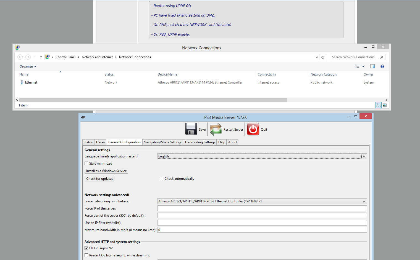This screenshot has width=420, height=260.
Task: Open the view options dropdown arrow
Action: 363,66
